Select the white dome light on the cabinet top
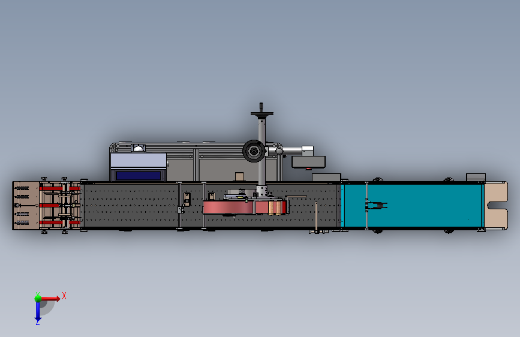 point(139,148)
